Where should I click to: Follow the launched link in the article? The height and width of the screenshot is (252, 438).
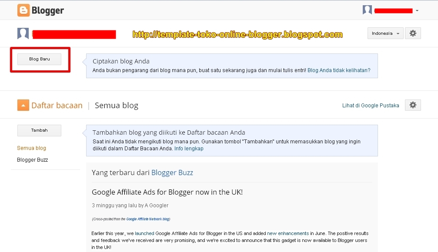click(x=144, y=233)
